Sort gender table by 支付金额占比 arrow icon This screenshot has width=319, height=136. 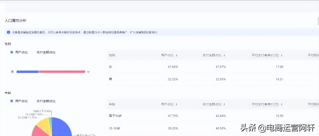[x=224, y=55]
